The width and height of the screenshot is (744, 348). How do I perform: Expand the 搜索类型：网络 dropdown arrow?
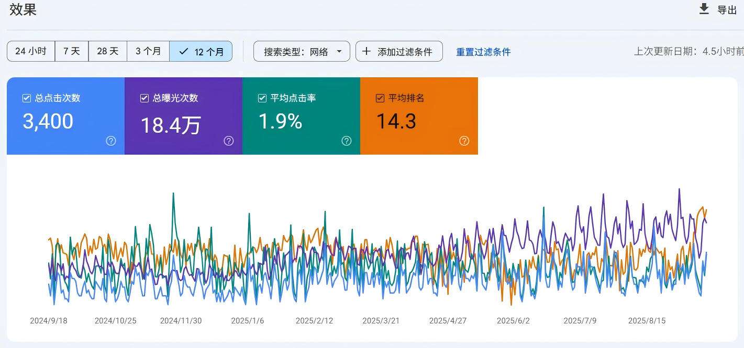(x=339, y=51)
